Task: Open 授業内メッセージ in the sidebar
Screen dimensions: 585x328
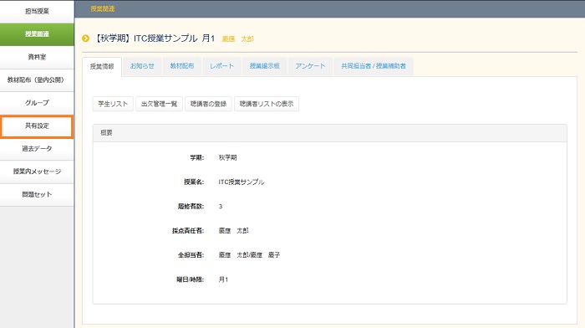Action: click(x=37, y=172)
